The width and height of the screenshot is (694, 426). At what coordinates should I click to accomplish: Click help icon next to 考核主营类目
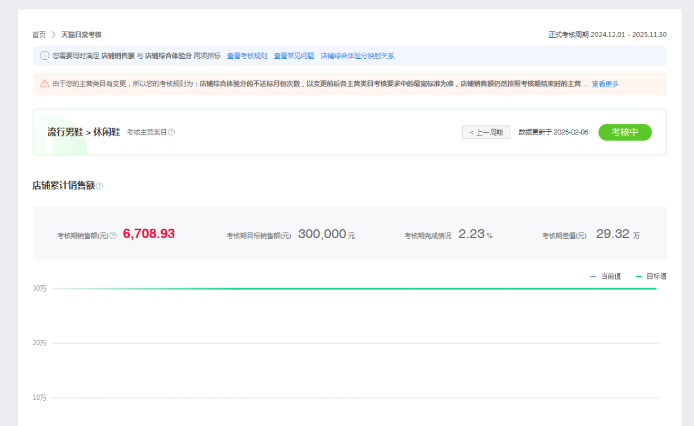click(x=172, y=132)
